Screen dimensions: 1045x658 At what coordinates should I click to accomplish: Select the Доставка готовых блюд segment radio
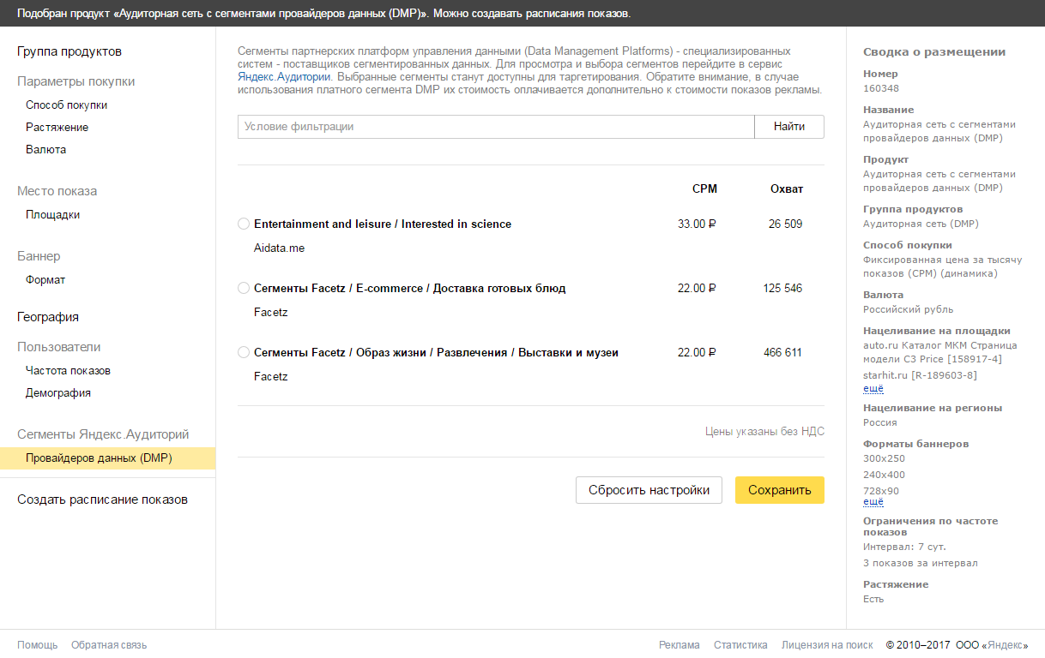tap(244, 289)
